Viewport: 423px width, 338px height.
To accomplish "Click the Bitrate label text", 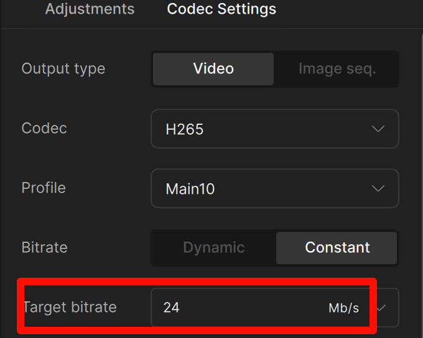I will pos(44,247).
